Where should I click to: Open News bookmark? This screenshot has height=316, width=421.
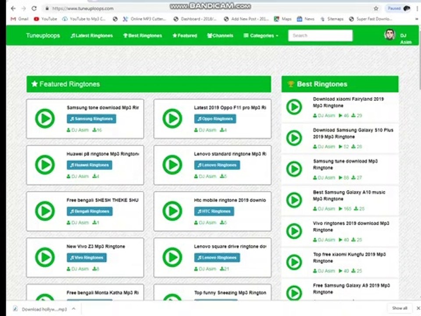click(x=306, y=19)
